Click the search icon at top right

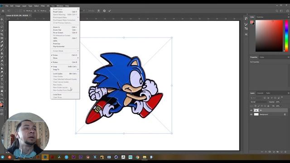[x=277, y=11]
